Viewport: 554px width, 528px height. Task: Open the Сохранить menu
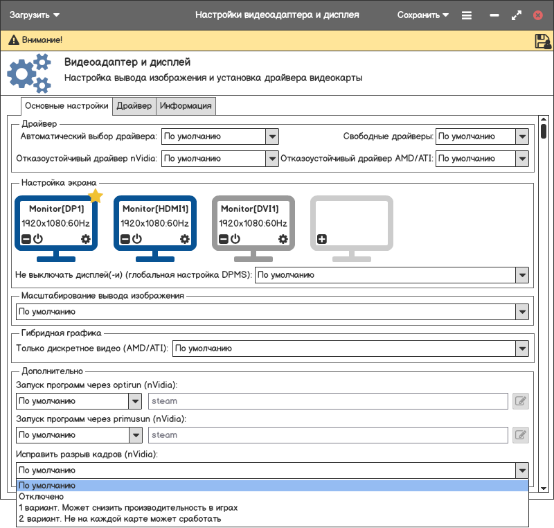click(423, 15)
